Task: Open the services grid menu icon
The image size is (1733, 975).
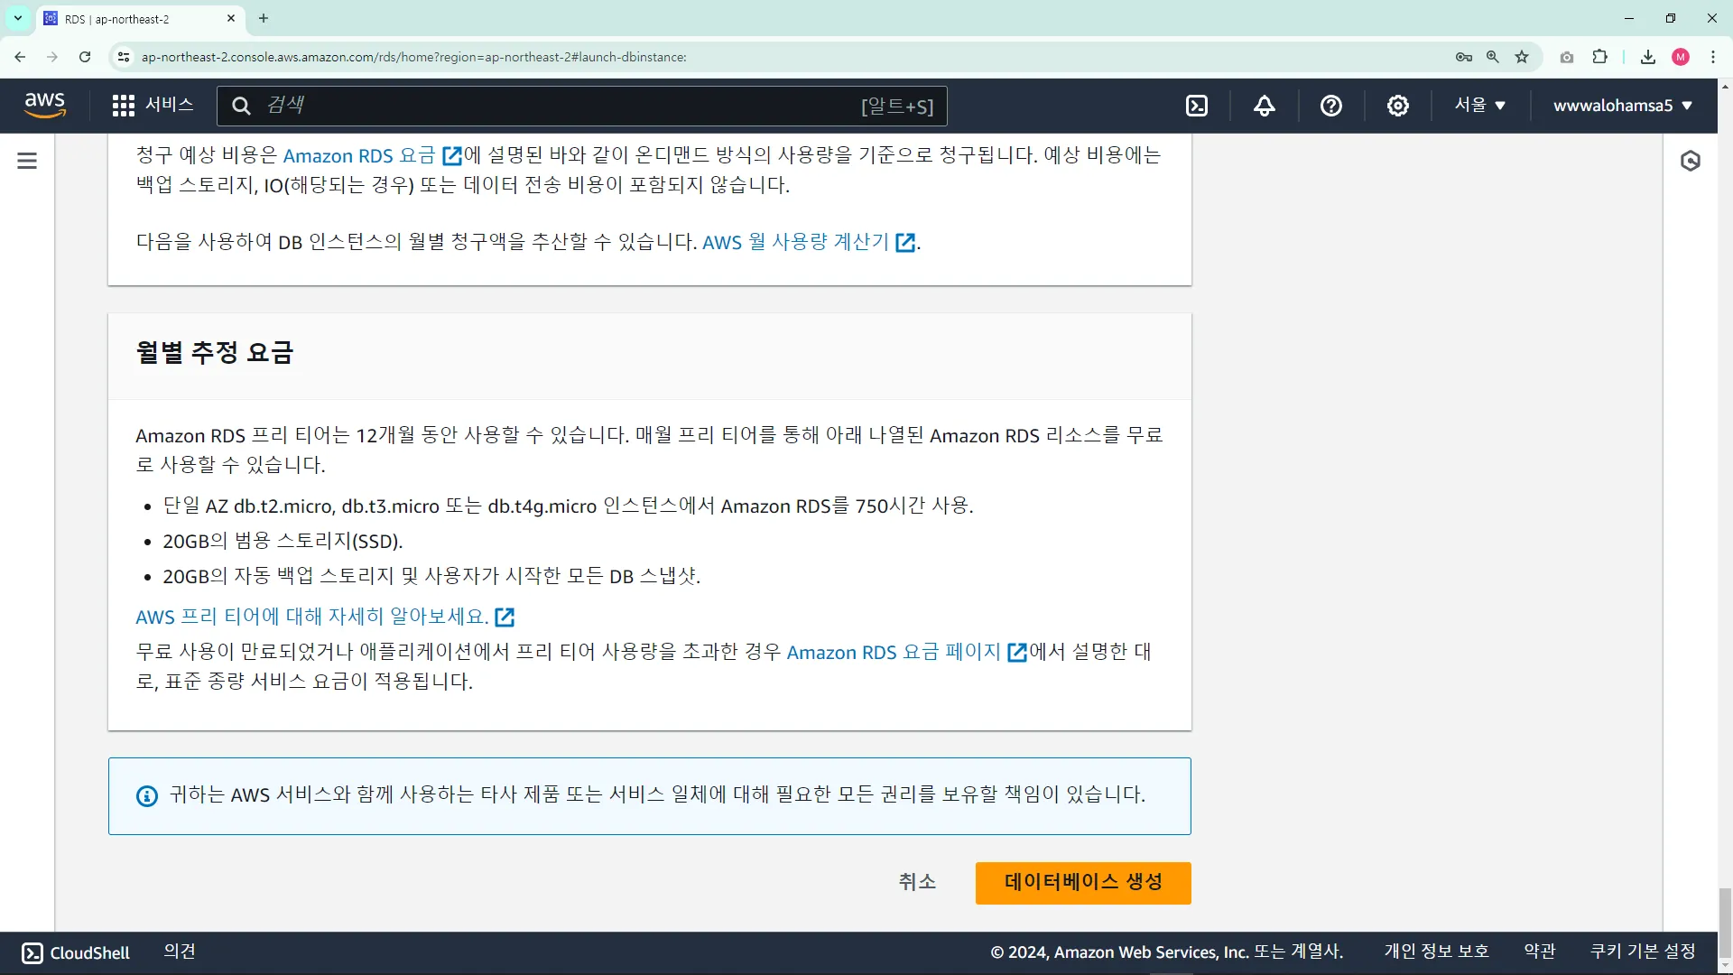Action: coord(124,106)
